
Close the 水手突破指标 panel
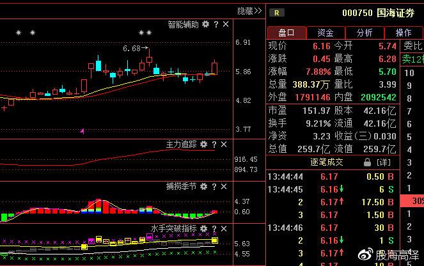[224, 228]
